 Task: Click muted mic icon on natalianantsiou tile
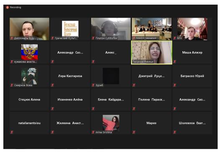[12, 132]
